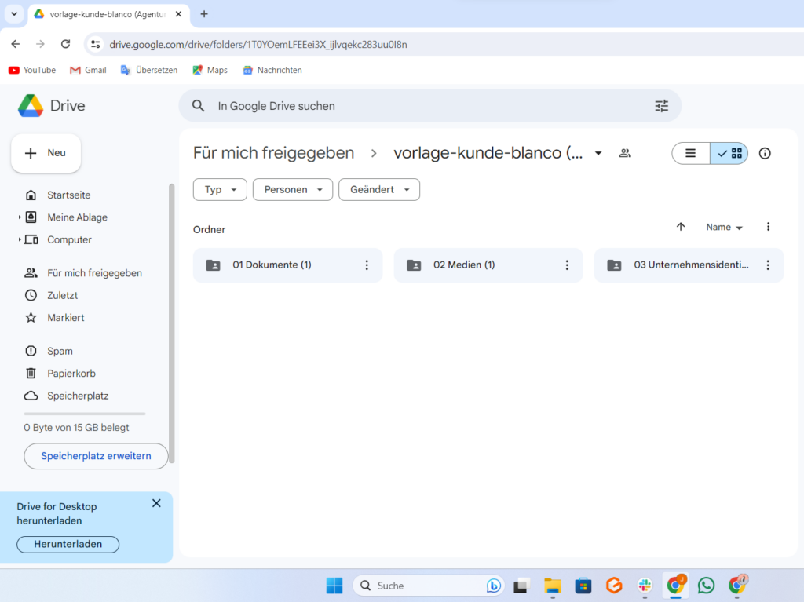804x602 pixels.
Task: Reverse sort direction with arrow icon
Action: click(681, 227)
